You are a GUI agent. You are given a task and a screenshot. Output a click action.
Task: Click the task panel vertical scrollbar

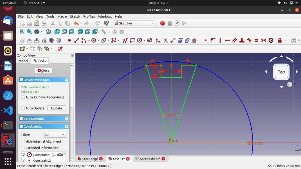click(x=72, y=113)
